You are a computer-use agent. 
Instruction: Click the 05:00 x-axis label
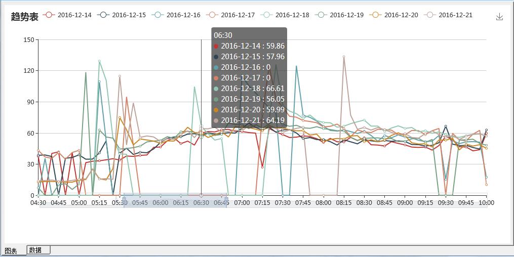(79, 203)
